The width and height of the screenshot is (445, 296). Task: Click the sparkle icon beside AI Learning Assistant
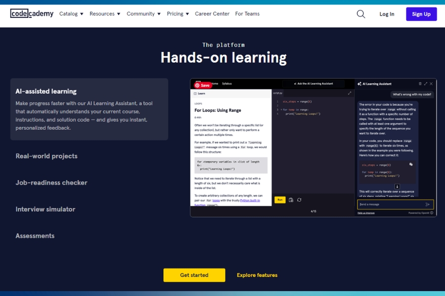pyautogui.click(x=359, y=84)
